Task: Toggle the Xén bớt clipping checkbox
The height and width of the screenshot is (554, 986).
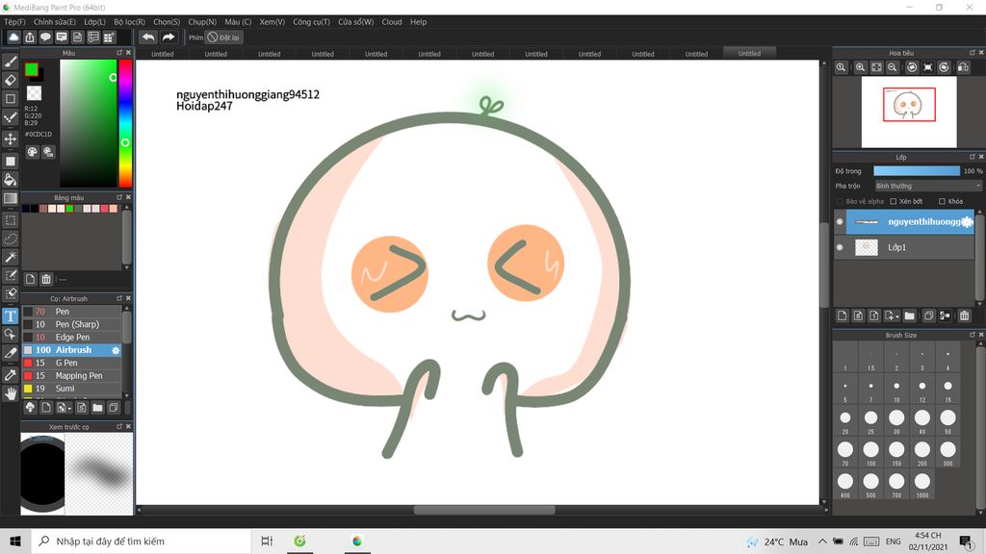Action: click(893, 202)
